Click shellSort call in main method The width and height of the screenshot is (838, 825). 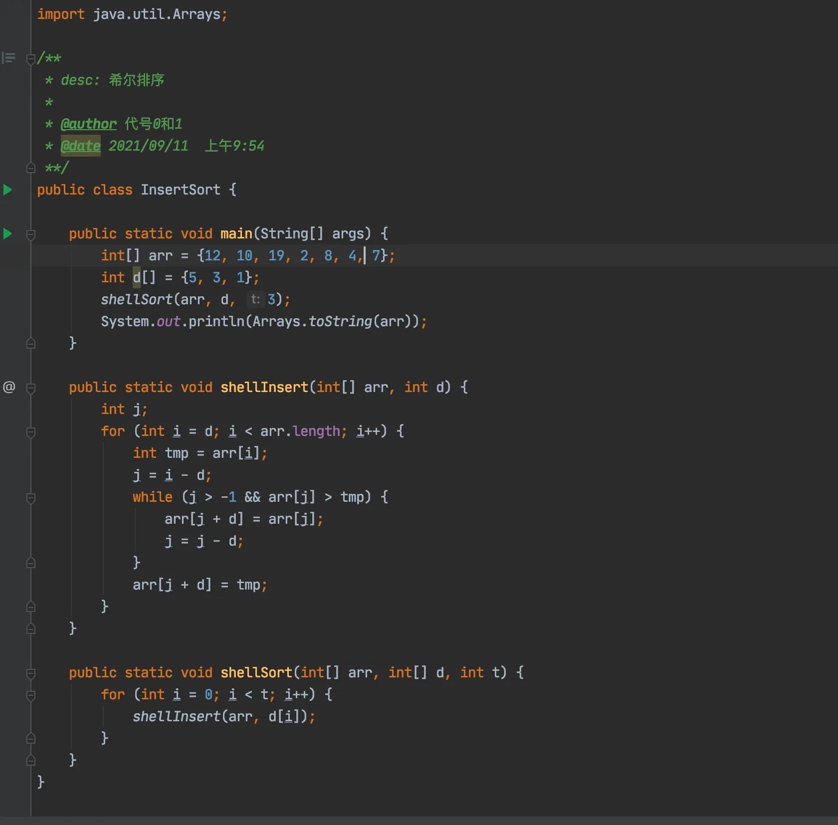pos(137,299)
